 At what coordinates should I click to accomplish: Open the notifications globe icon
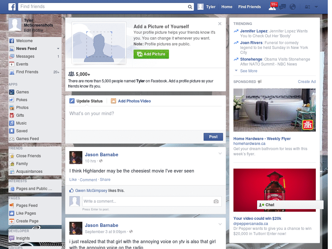tap(293, 7)
